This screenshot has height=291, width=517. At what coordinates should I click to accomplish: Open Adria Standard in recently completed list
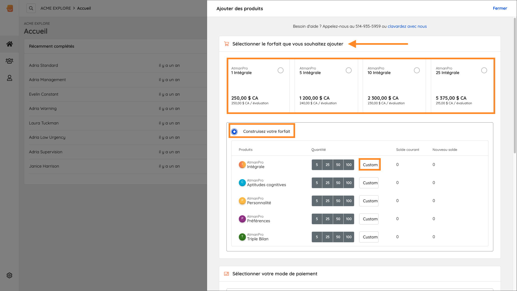click(43, 65)
